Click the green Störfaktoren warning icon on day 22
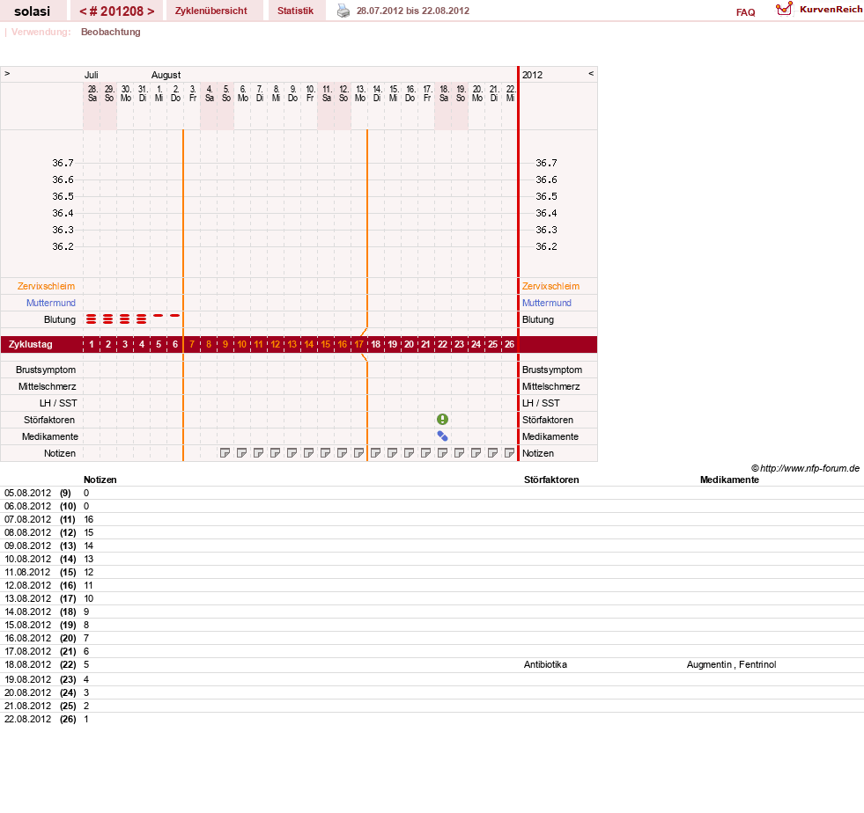Viewport: 864px width, 813px height. tap(442, 420)
